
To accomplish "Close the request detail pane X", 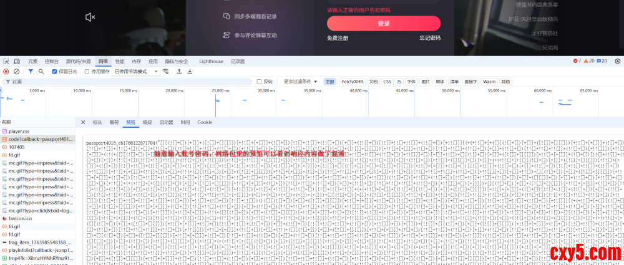I will (83, 122).
